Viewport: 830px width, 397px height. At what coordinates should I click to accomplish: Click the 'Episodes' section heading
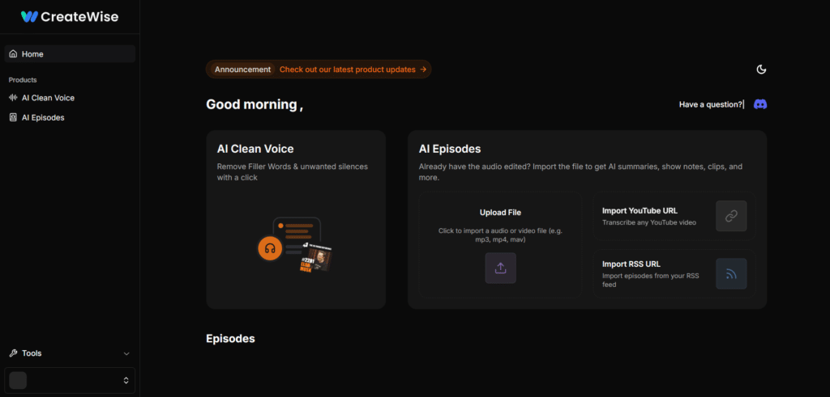click(230, 339)
